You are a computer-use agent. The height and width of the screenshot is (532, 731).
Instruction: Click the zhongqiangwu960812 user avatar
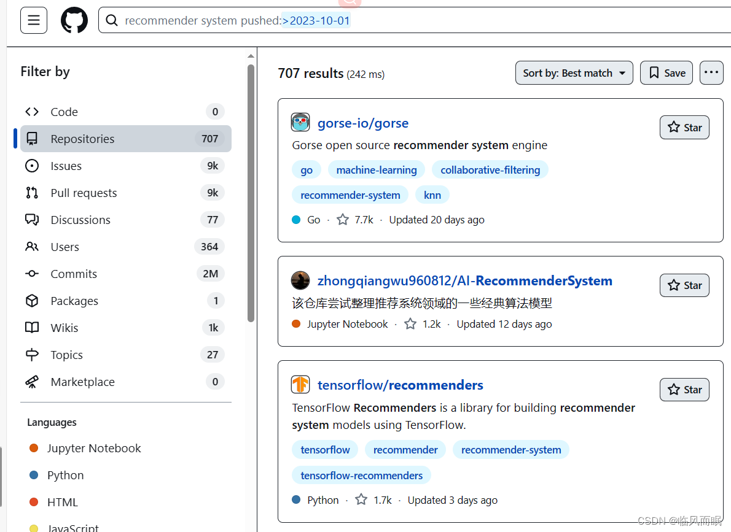tap(301, 280)
